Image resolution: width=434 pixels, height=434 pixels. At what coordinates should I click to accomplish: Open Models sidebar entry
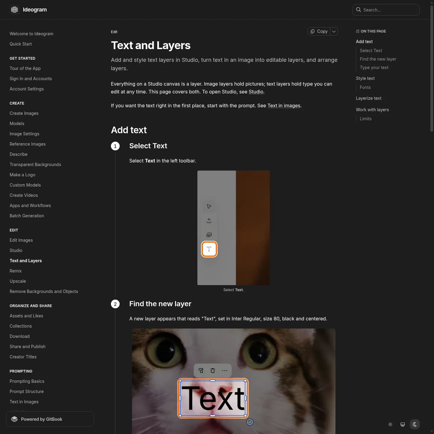click(x=17, y=124)
